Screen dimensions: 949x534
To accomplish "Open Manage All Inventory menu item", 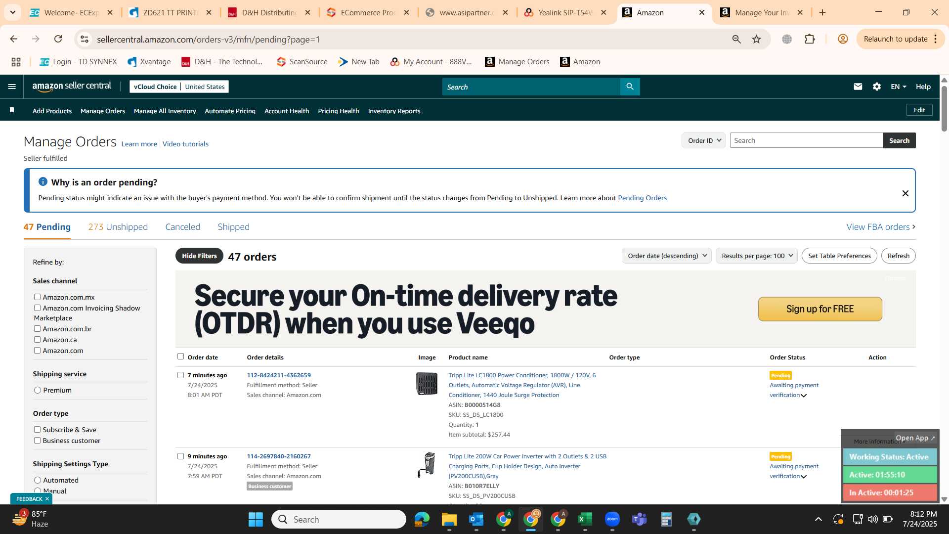I will [x=165, y=111].
